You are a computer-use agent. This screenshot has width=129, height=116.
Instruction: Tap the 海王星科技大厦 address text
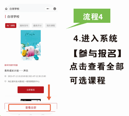pos(24,81)
